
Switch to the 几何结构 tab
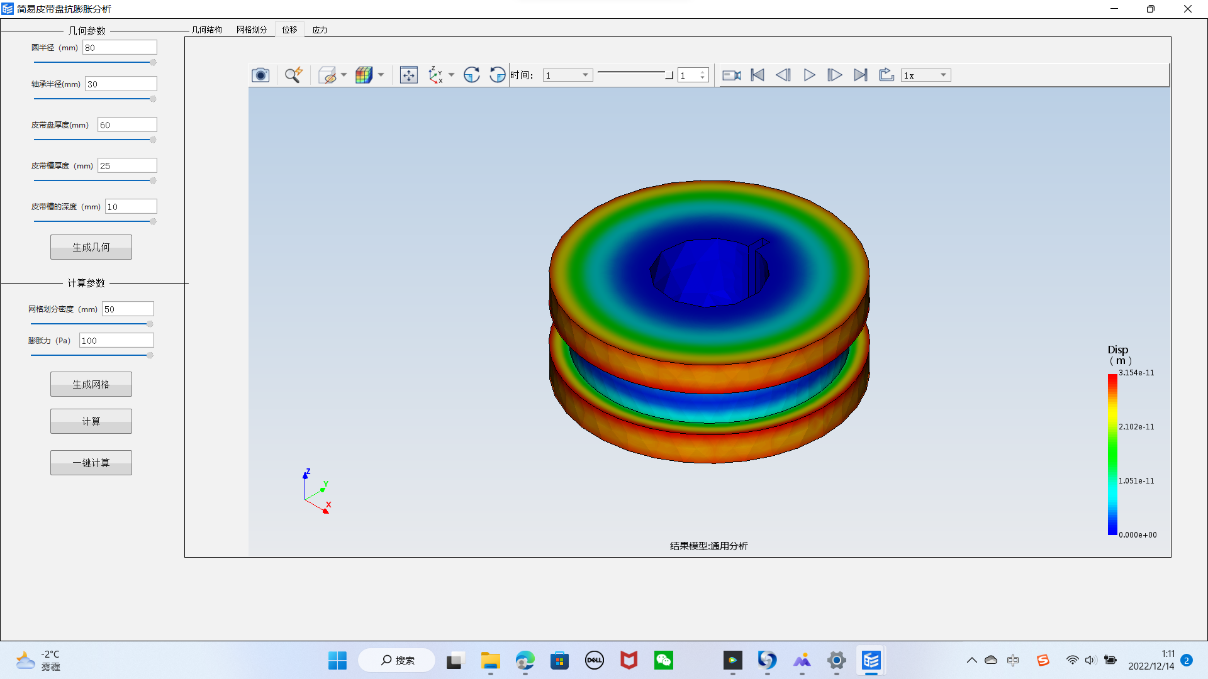click(x=207, y=30)
